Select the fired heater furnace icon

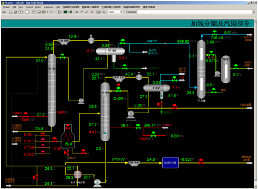(68, 135)
